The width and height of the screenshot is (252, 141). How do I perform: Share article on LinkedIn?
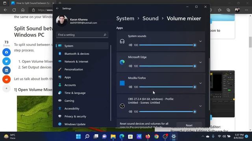pyautogui.click(x=6, y=70)
